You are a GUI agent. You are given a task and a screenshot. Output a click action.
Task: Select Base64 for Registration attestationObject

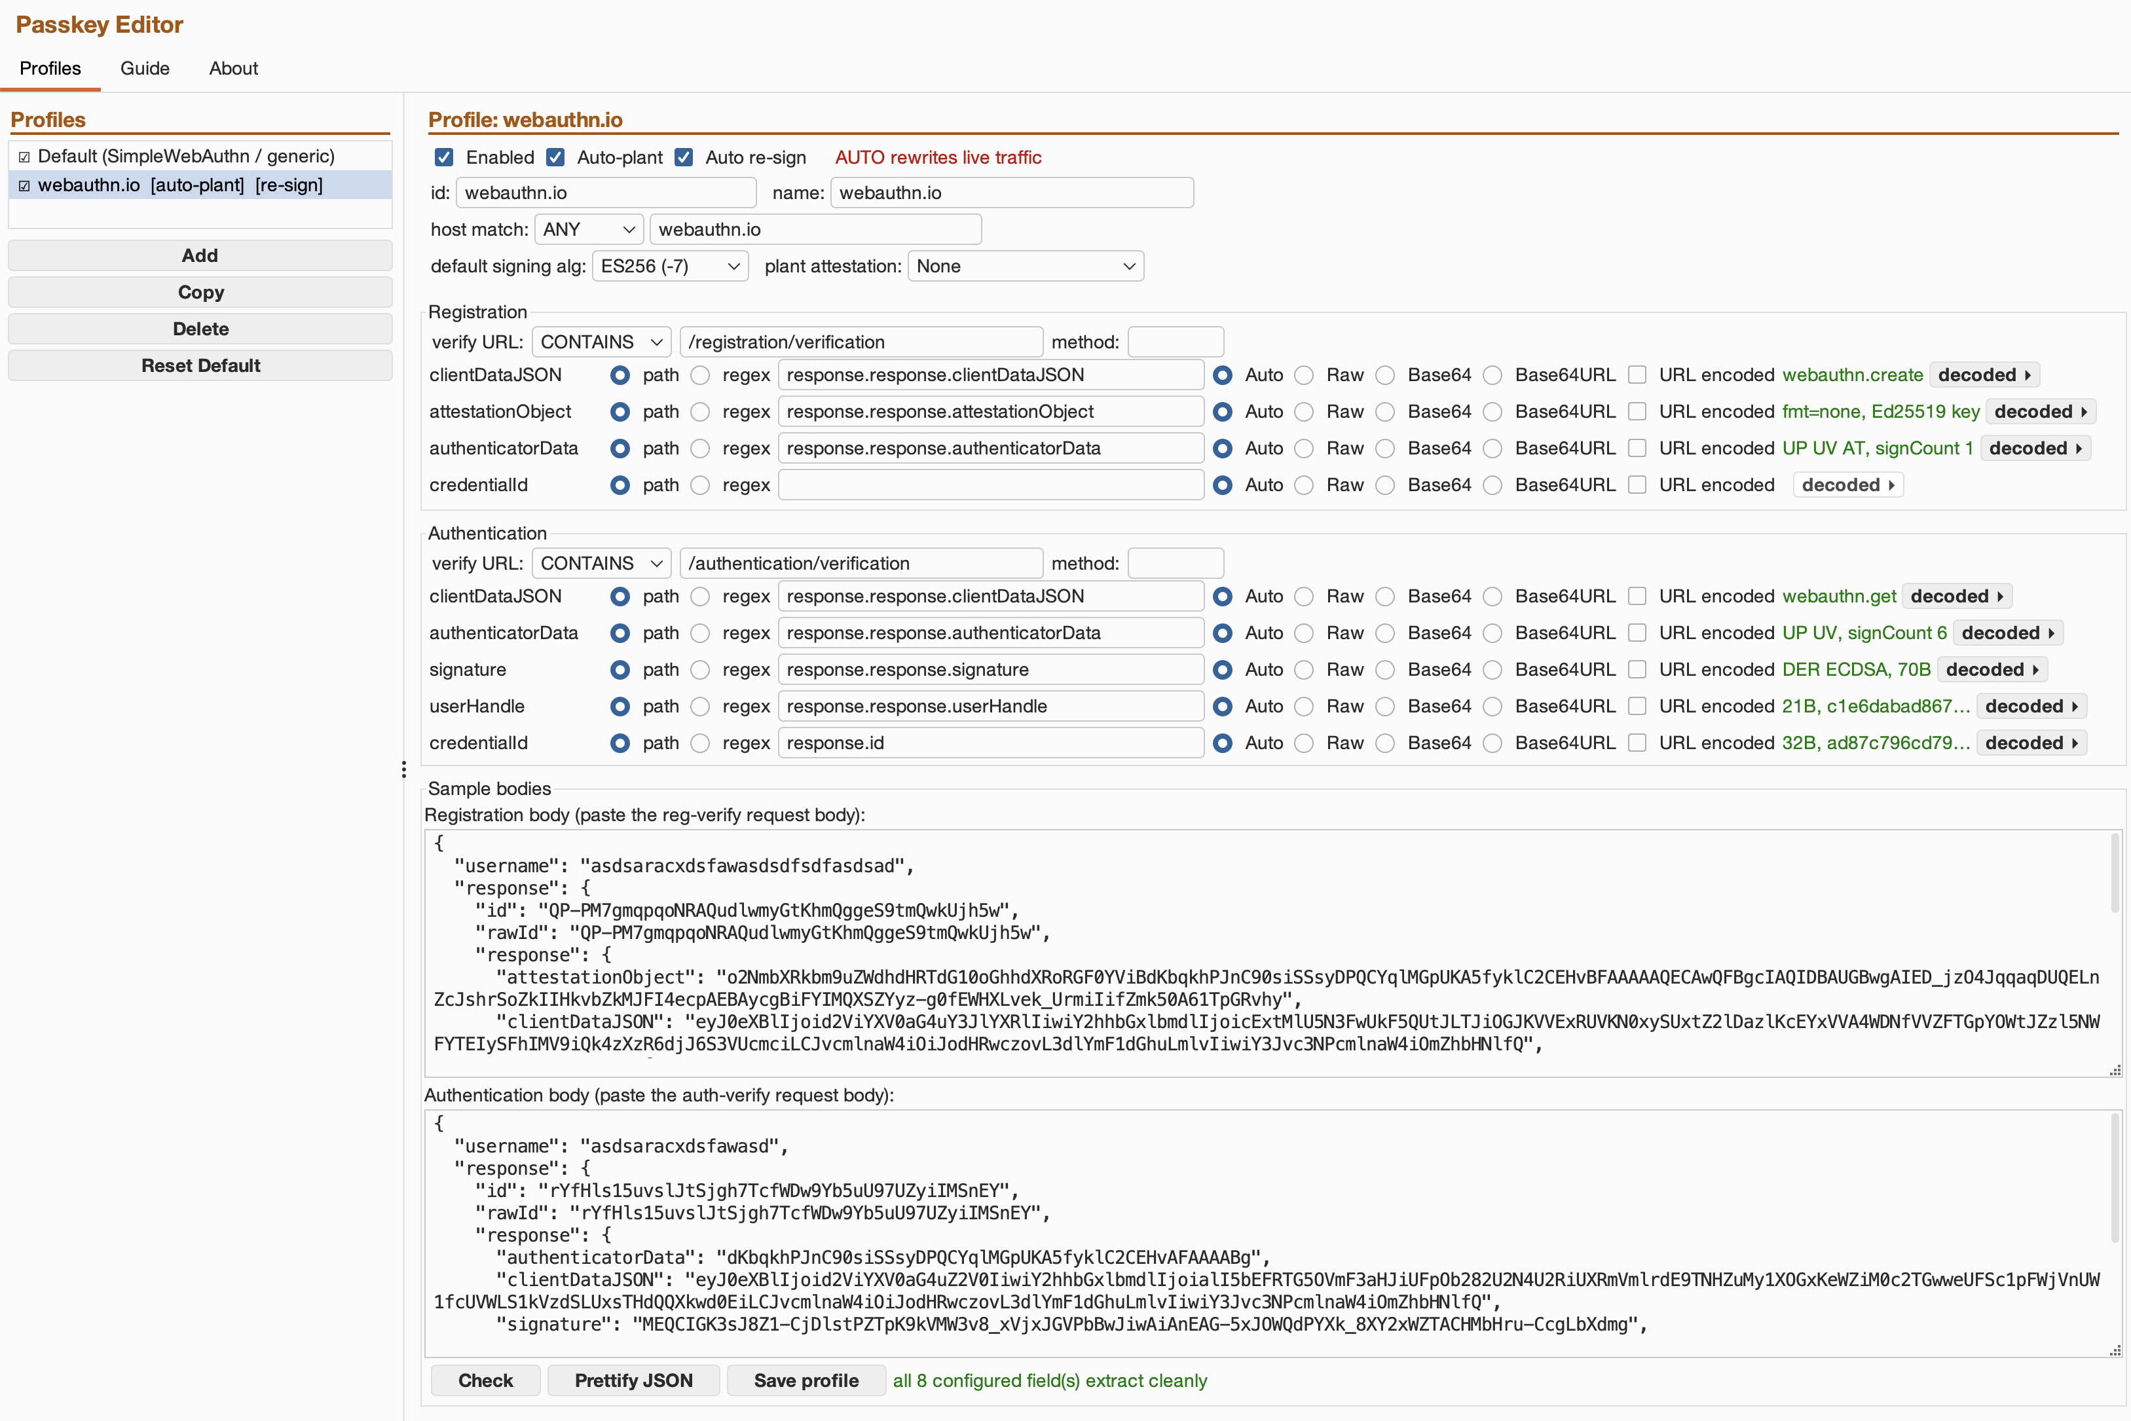coord(1385,411)
